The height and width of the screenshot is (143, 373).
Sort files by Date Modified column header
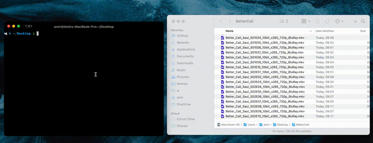click(325, 31)
